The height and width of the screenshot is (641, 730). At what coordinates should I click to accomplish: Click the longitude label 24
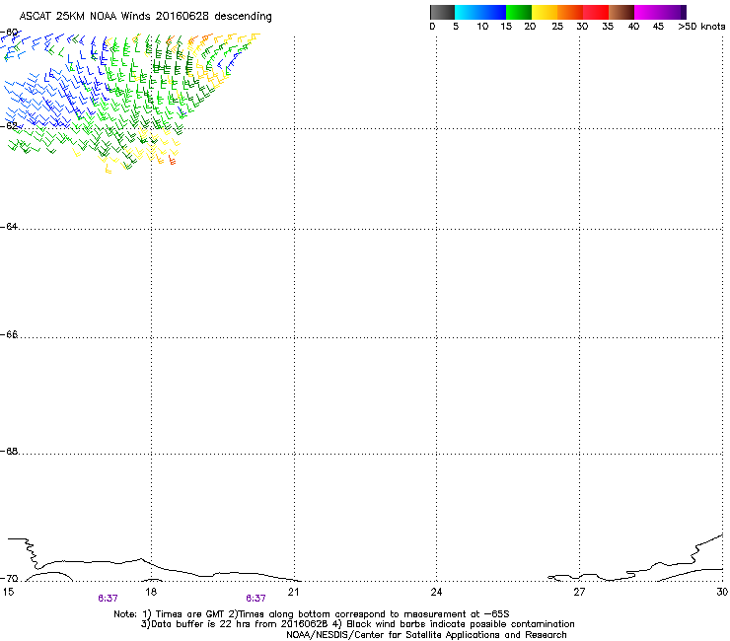tap(436, 592)
